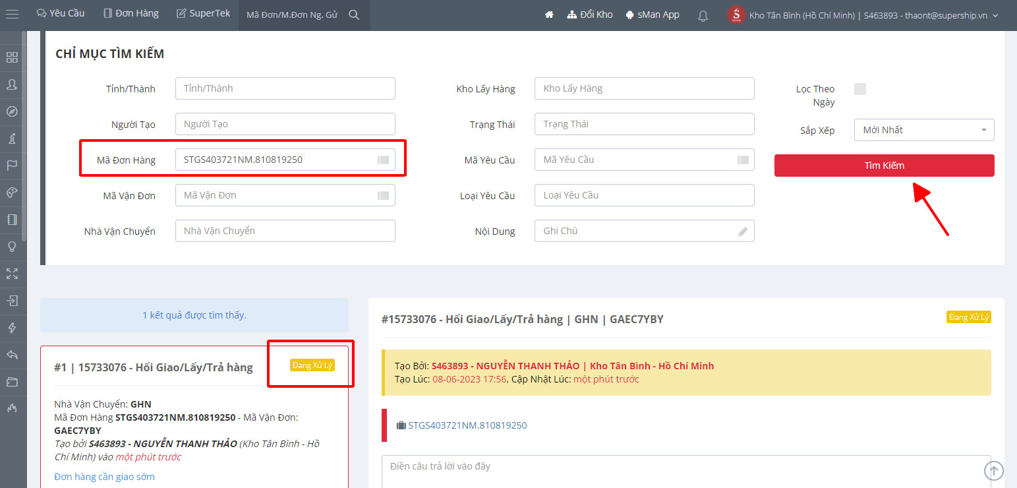Screen dimensions: 1017x488
Task: Open the flag icon in sidebar
Action: pos(12,166)
